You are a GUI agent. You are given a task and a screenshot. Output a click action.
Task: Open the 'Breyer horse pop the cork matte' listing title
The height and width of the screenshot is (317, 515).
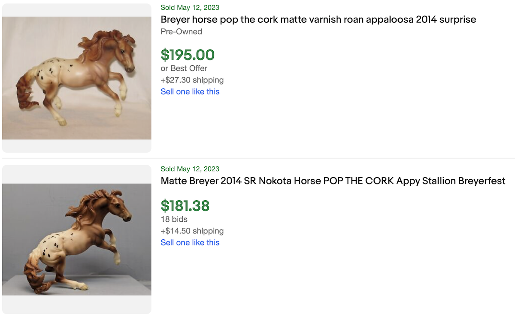[318, 19]
